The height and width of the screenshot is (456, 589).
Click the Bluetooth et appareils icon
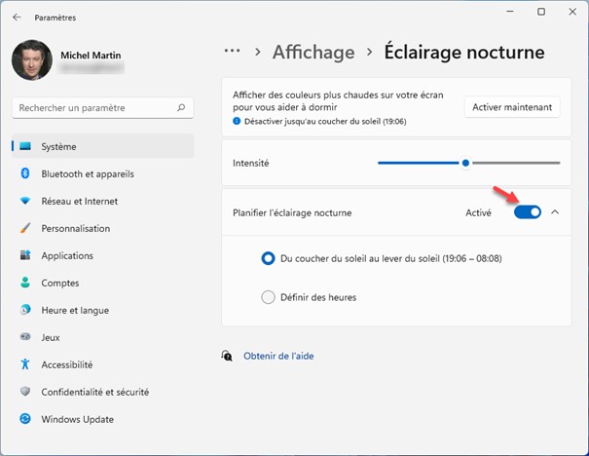[x=25, y=173]
